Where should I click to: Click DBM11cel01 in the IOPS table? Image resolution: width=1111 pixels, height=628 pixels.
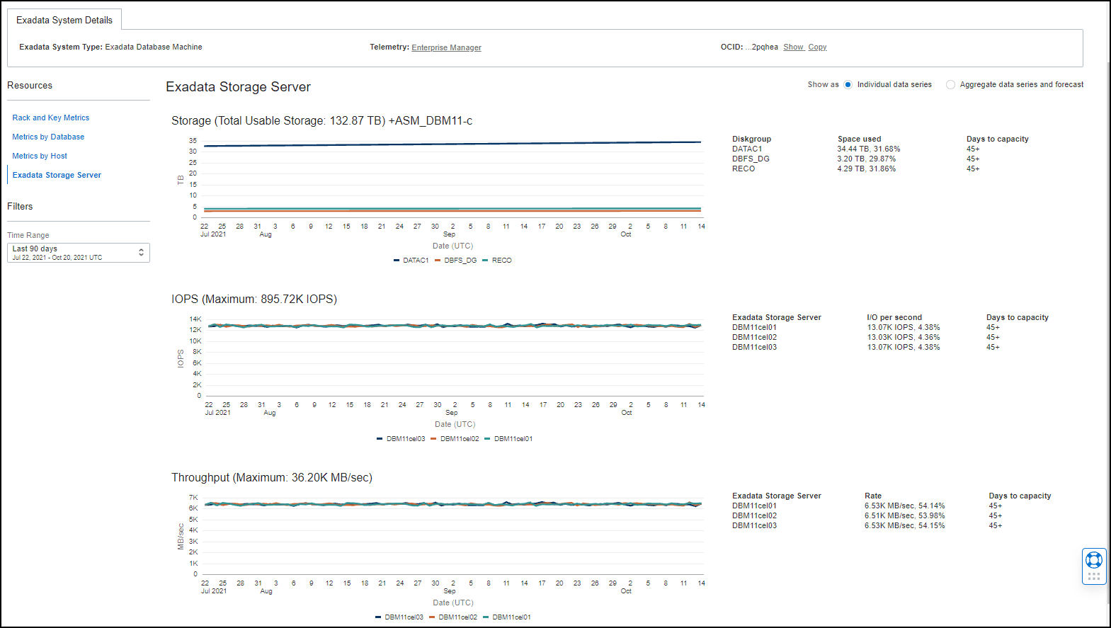(x=754, y=327)
